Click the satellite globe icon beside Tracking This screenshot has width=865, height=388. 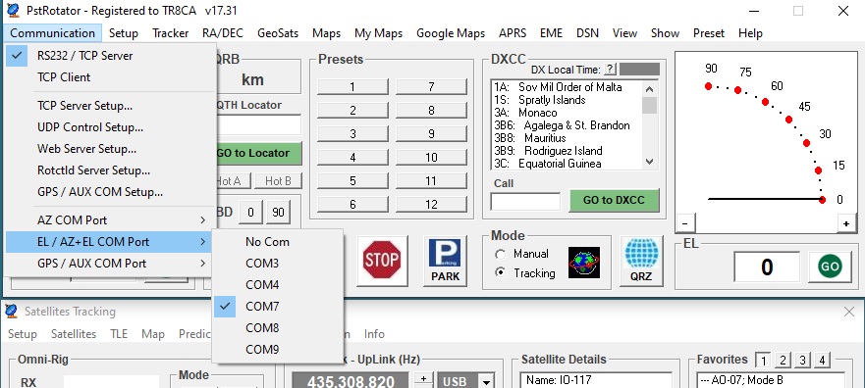584,262
